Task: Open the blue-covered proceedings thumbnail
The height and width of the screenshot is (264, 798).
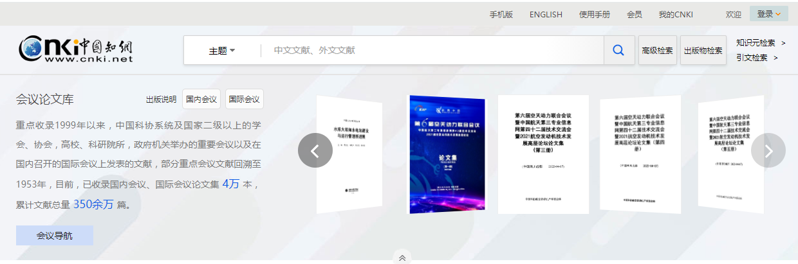Action: tap(447, 154)
